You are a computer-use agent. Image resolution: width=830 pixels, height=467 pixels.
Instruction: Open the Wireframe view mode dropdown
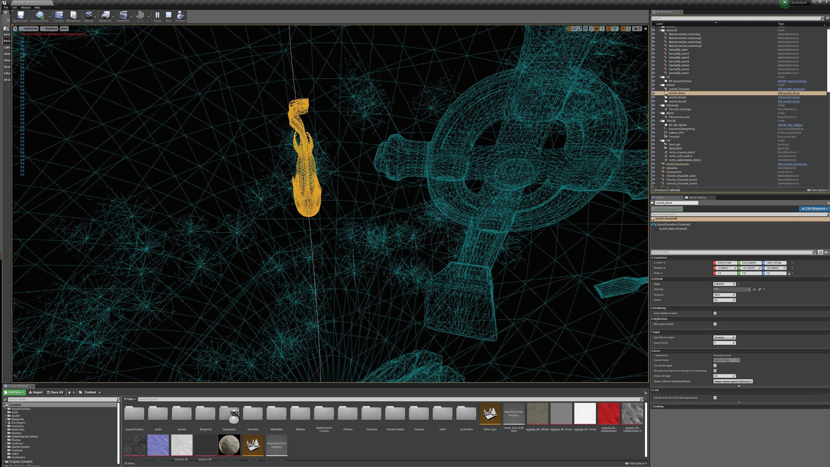coord(49,28)
